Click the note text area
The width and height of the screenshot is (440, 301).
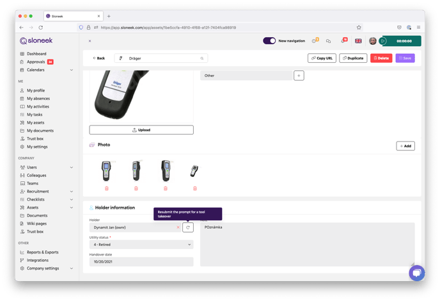click(x=307, y=244)
